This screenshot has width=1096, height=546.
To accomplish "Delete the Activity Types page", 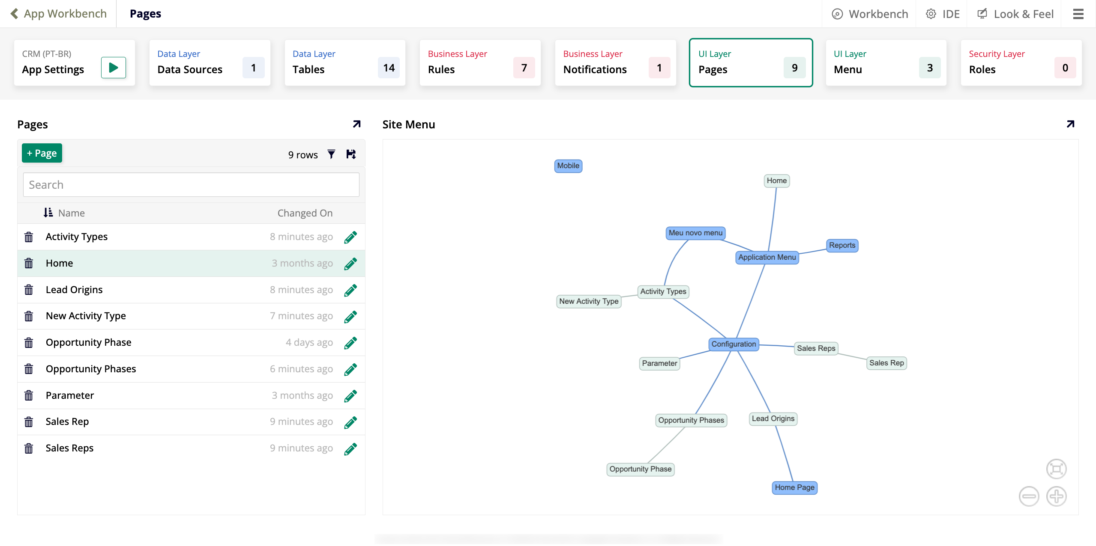I will 29,237.
